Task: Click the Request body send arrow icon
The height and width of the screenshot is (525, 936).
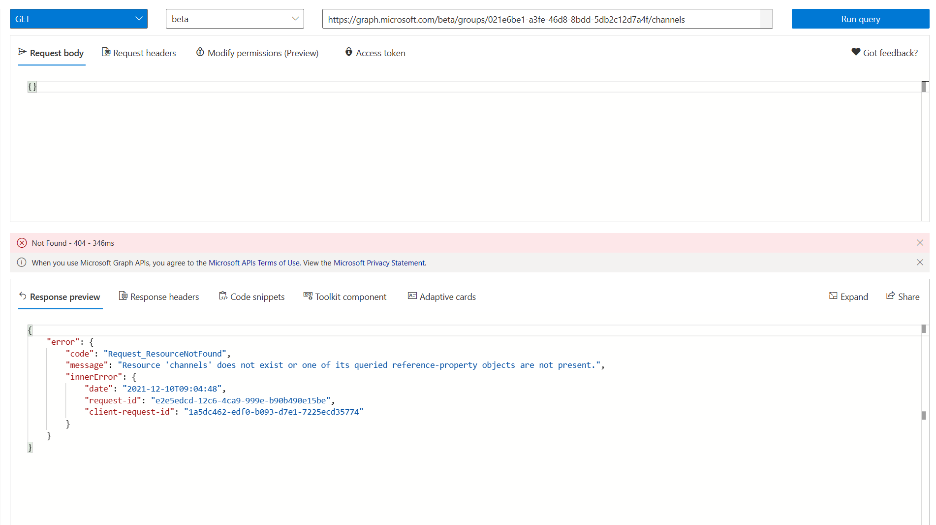Action: click(22, 52)
